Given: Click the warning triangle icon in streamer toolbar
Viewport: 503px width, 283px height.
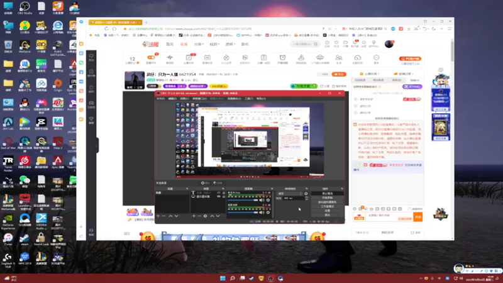Looking at the screenshot, I should click(x=301, y=58).
